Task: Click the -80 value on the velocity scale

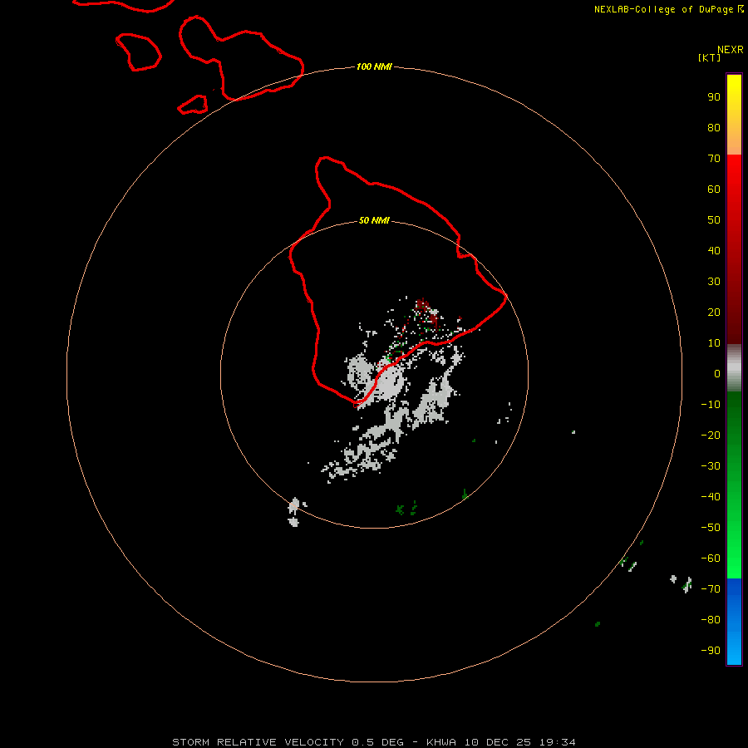Action: click(711, 620)
